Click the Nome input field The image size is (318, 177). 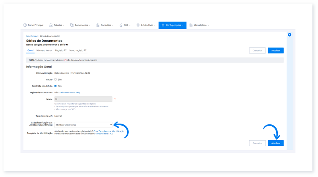[83, 99]
